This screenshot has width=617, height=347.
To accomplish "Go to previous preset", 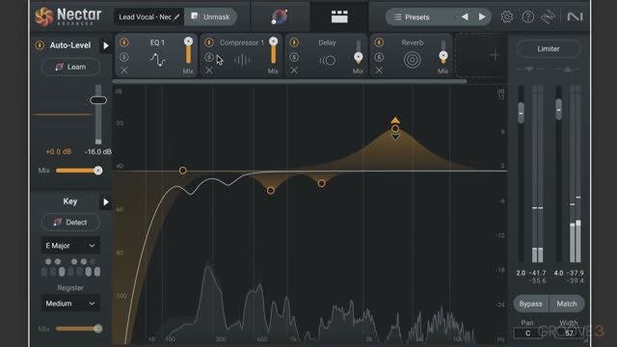I will (x=465, y=17).
